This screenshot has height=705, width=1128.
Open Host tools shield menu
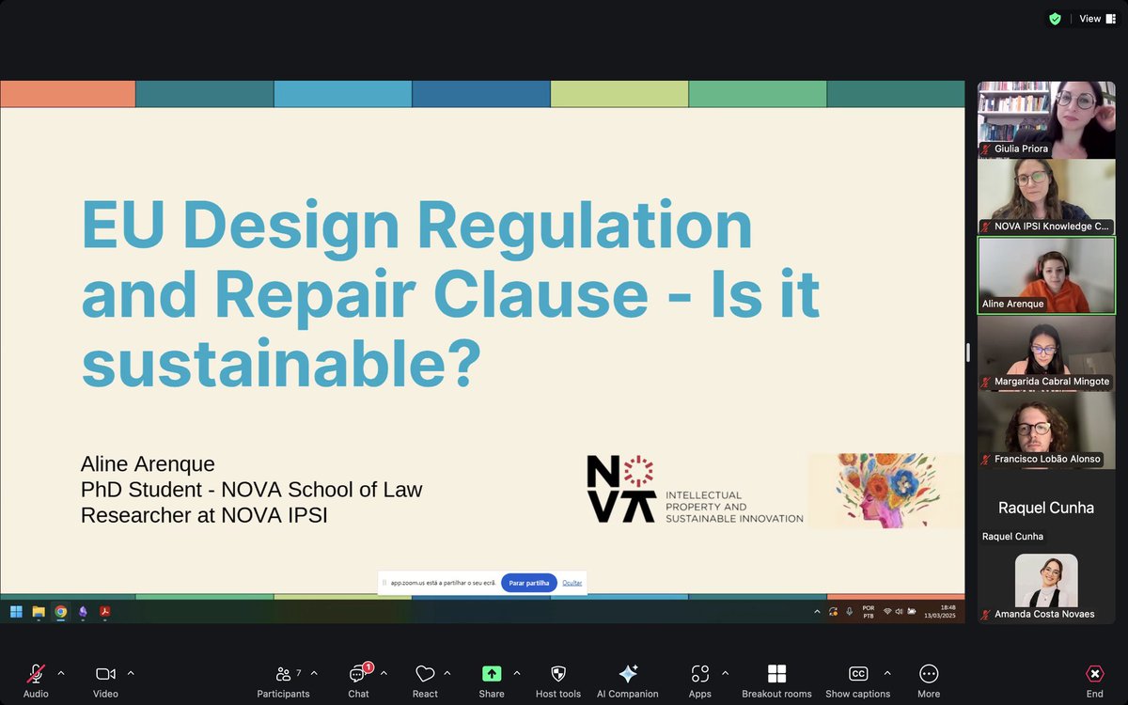point(558,681)
